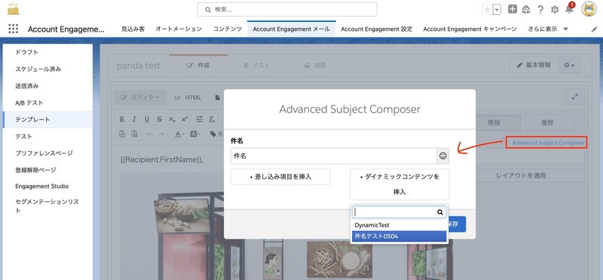Screen dimensions: 603x280
Task: Toggle italic formatting
Action: pos(134,120)
